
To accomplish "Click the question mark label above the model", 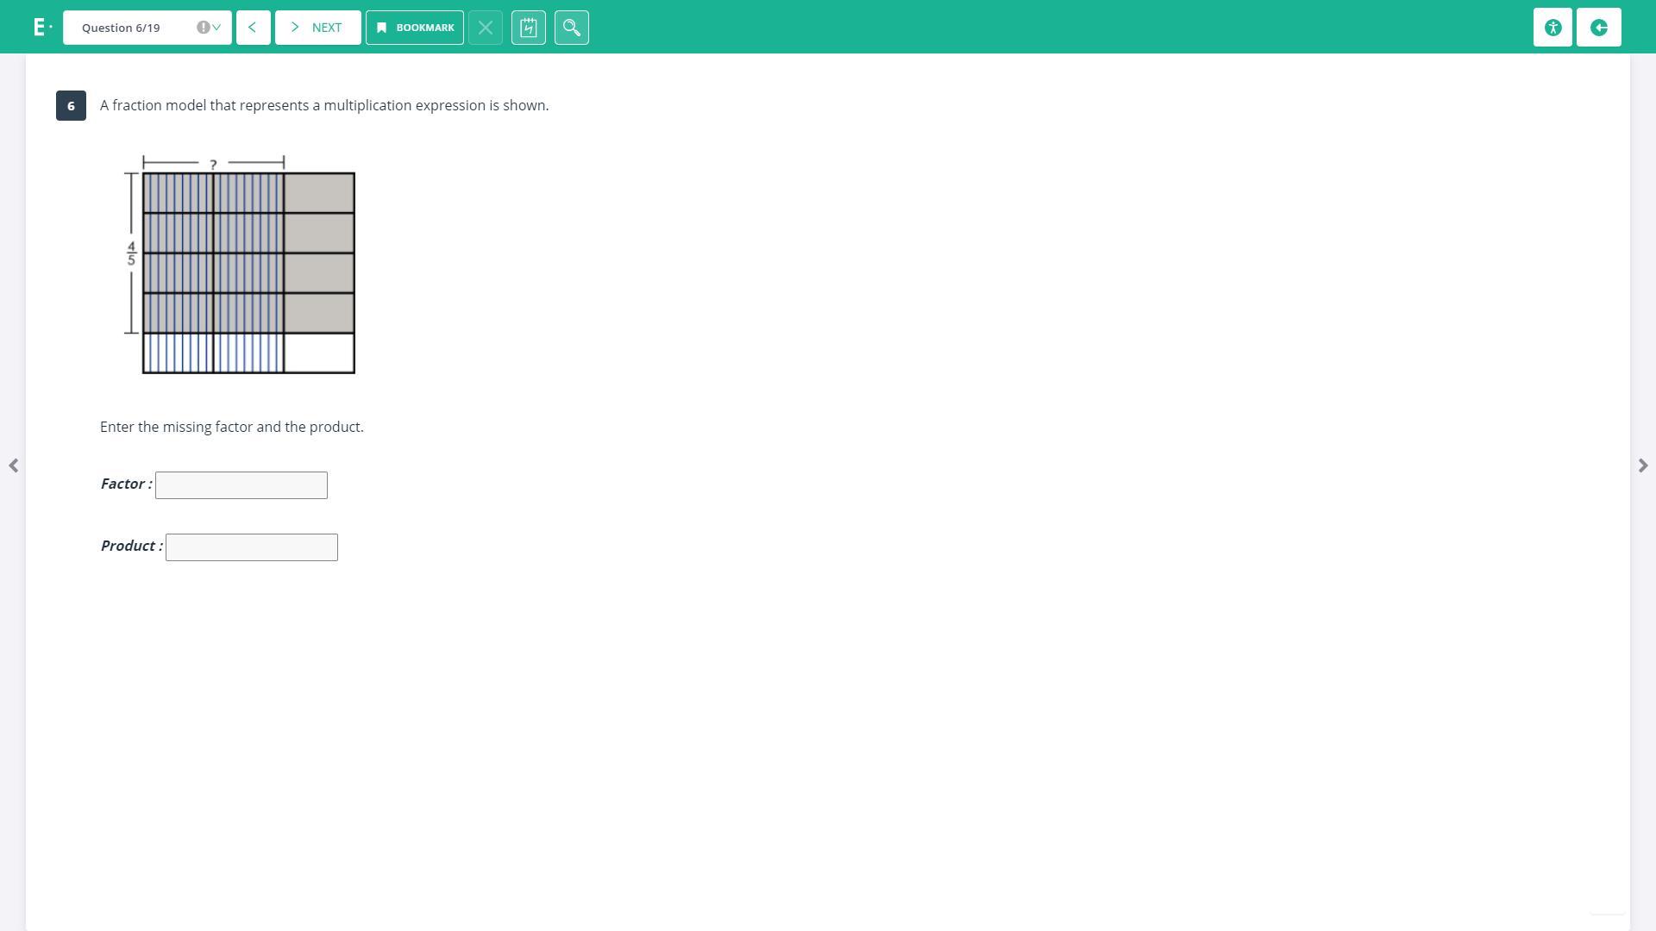I will [213, 164].
